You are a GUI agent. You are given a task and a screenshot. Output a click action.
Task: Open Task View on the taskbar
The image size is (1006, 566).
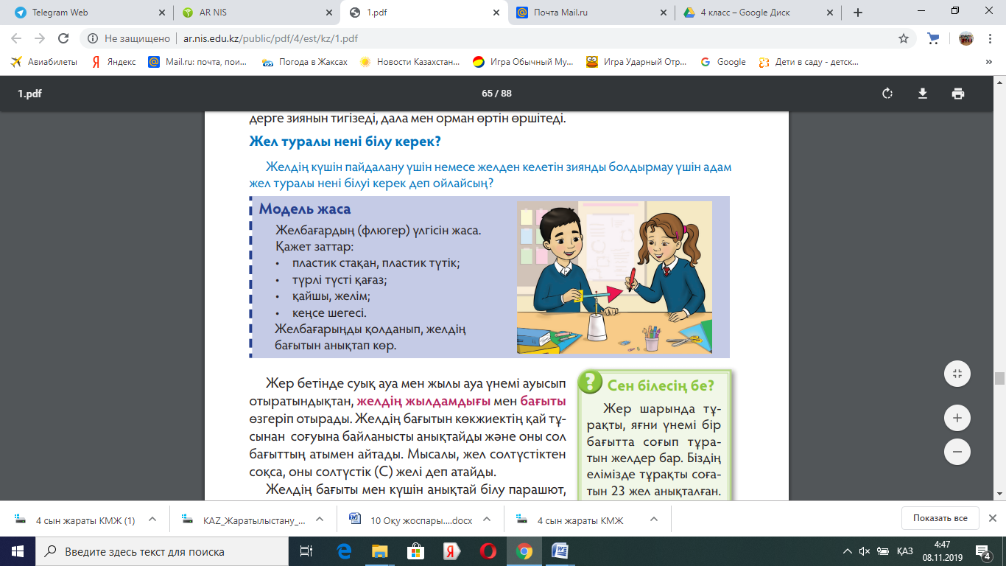pos(306,551)
